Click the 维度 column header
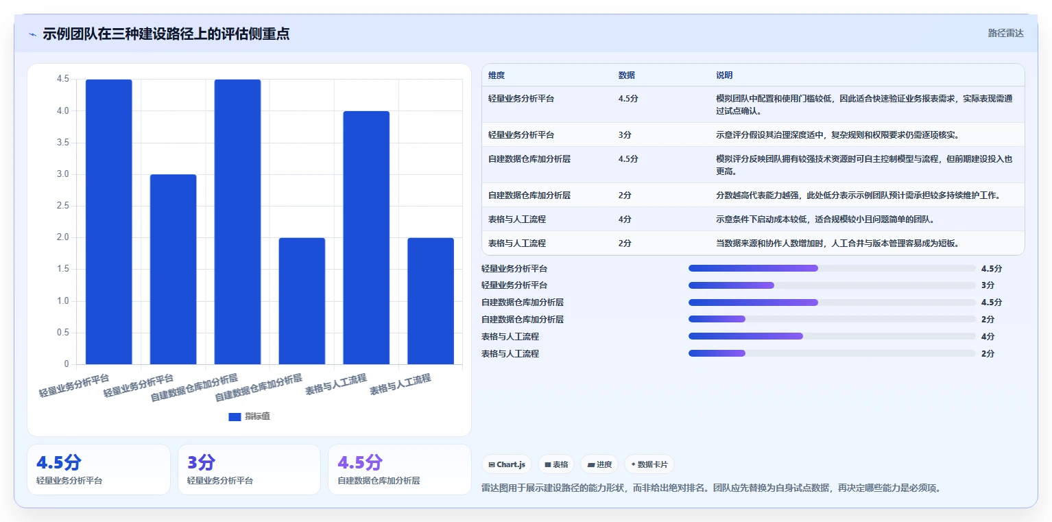Image resolution: width=1052 pixels, height=522 pixels. (497, 75)
